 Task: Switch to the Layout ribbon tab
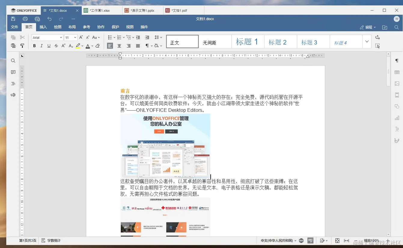(72, 27)
